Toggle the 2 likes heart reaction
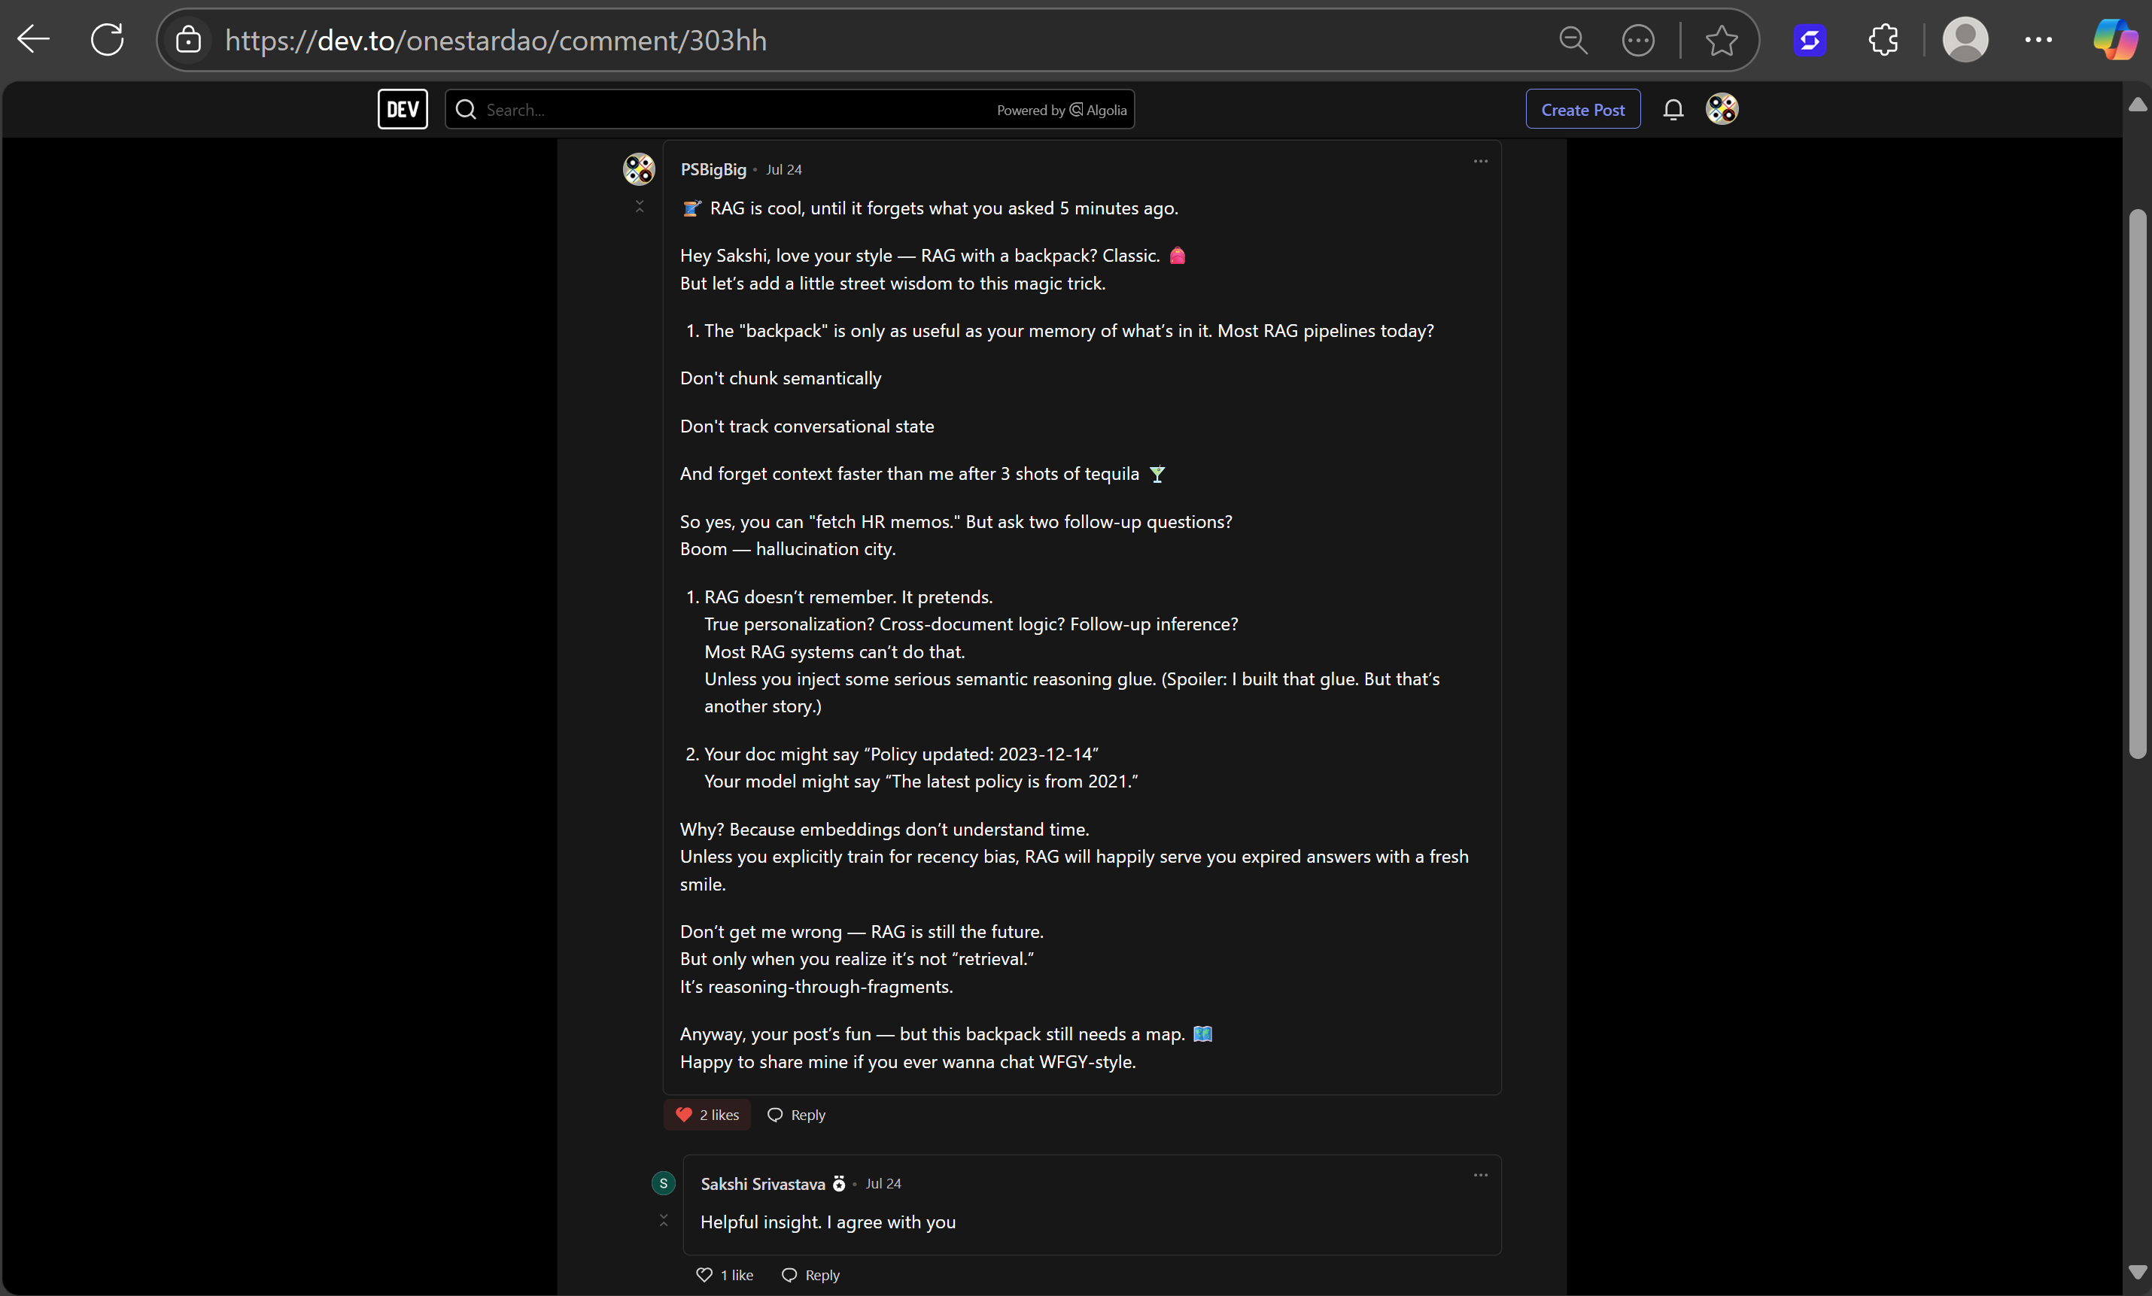2152x1296 pixels. pos(707,1115)
